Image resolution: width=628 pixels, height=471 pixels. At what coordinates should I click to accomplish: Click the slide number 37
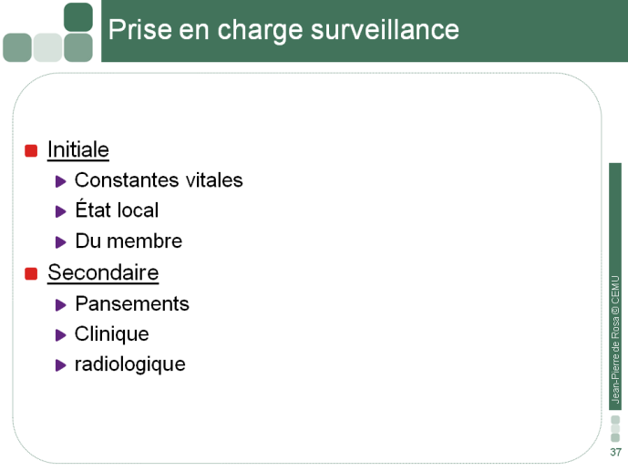point(615,452)
